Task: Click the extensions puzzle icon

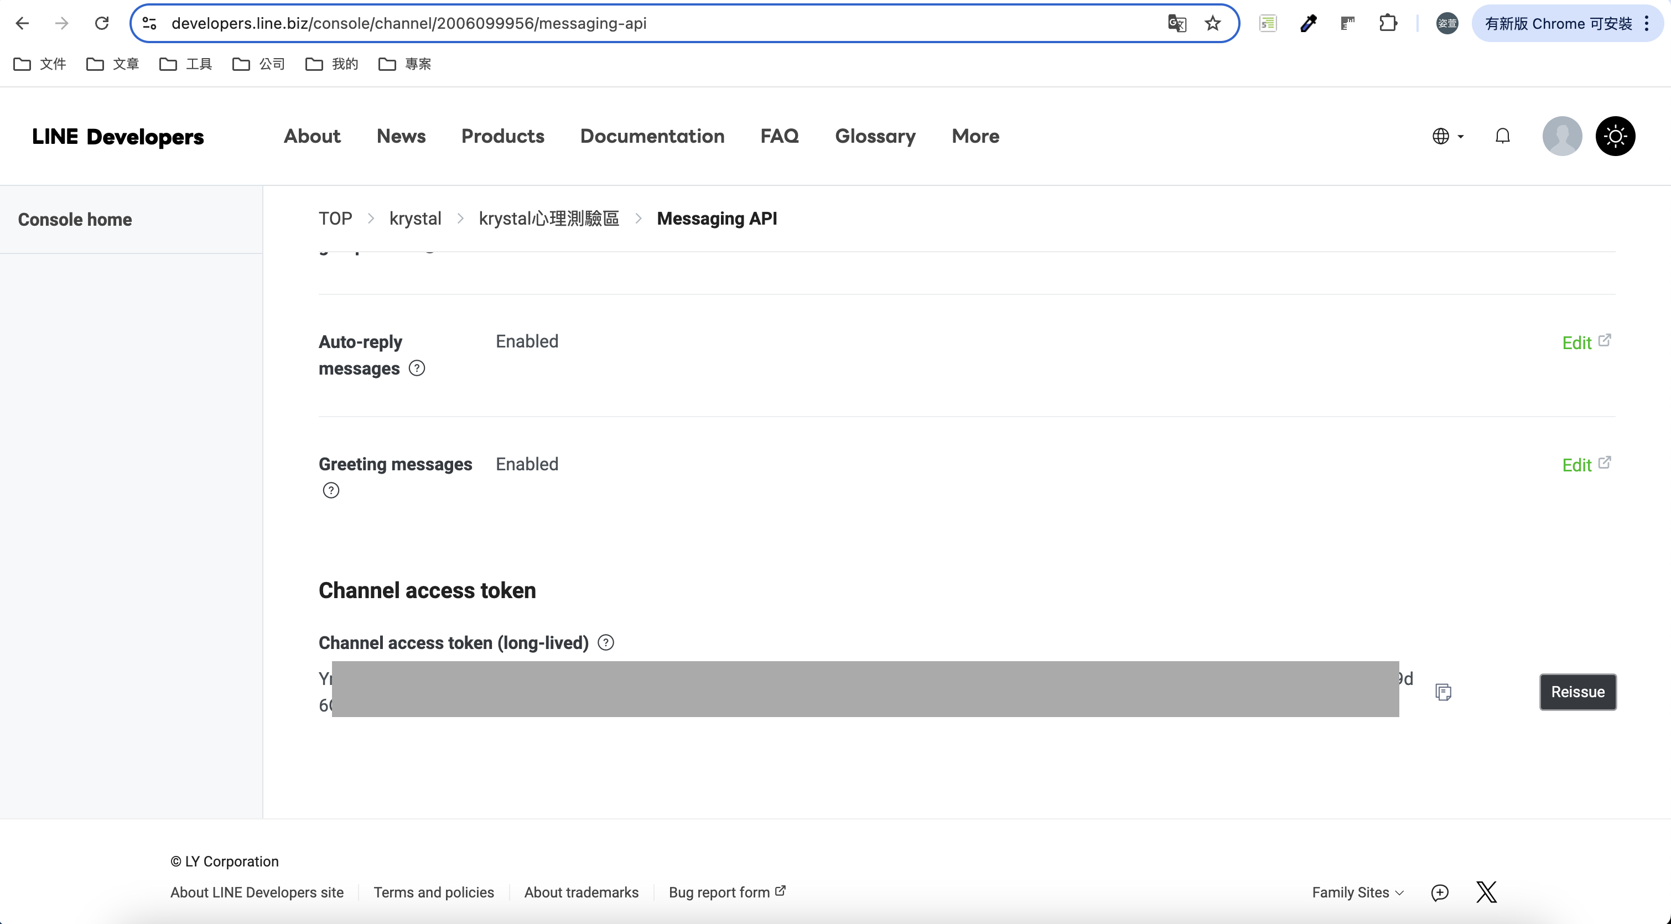Action: click(x=1389, y=23)
